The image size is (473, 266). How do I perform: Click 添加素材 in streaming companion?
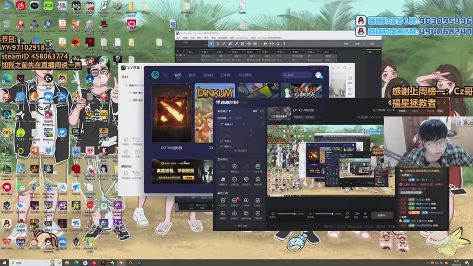click(x=241, y=151)
